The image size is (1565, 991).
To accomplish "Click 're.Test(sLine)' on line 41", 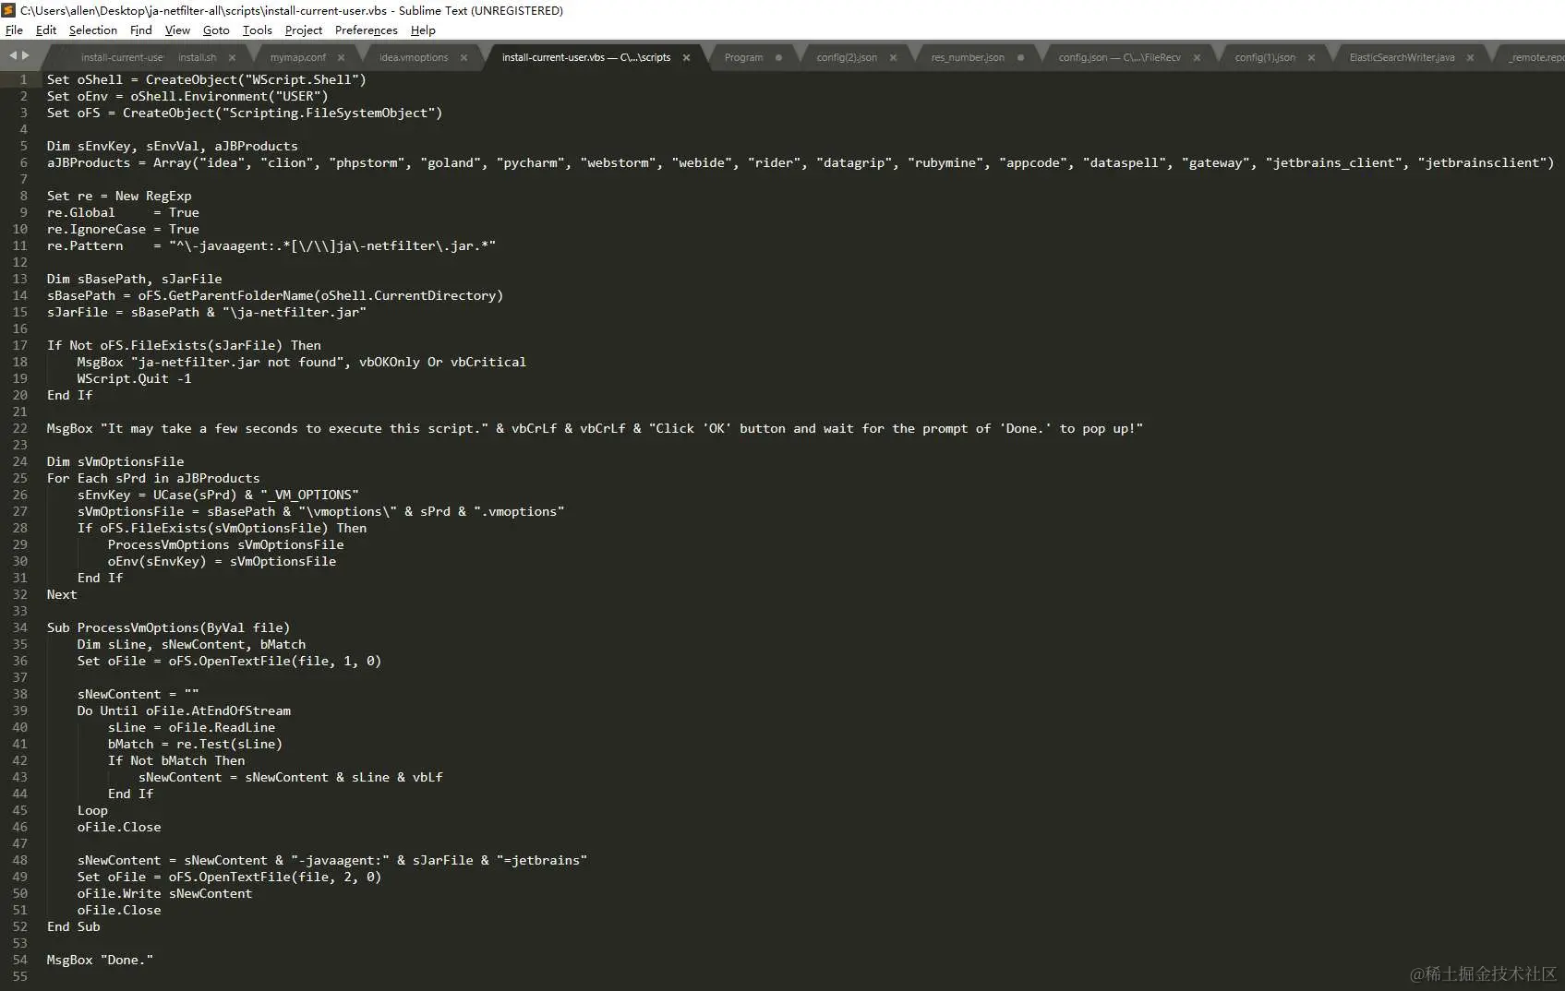I will [229, 744].
